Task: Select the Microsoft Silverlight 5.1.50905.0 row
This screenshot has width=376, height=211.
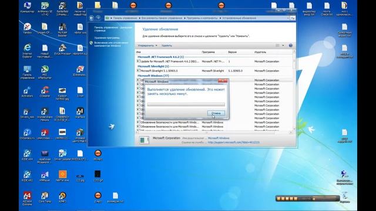Action: coord(214,71)
